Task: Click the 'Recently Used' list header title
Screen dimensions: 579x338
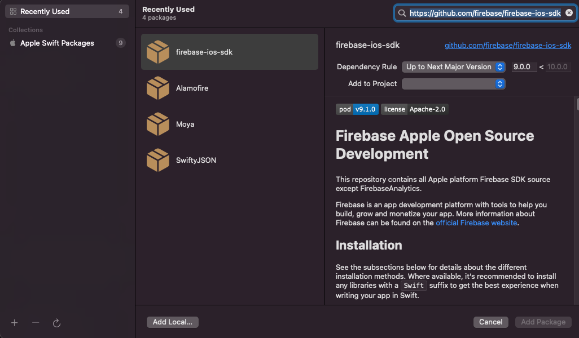Action: [x=168, y=9]
